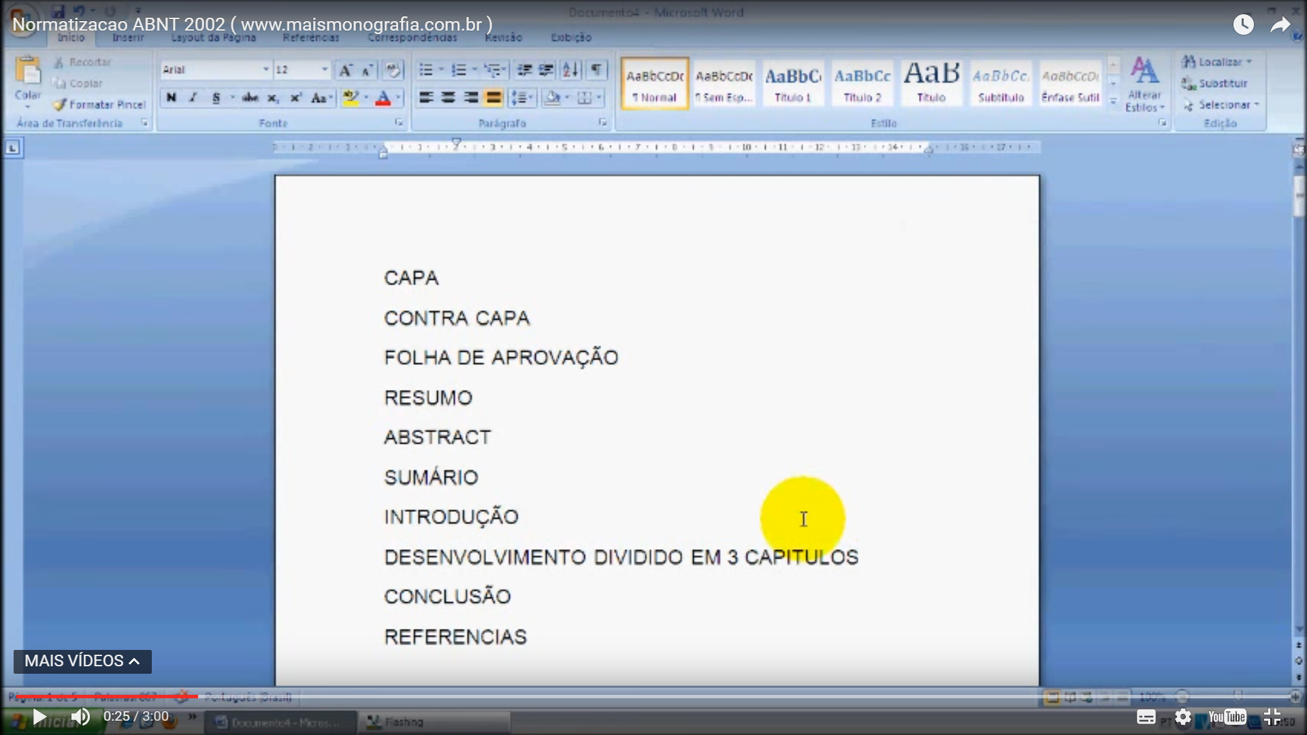Select the Formatar Pincel format painter
Screen dimensions: 1307x735
[100, 104]
